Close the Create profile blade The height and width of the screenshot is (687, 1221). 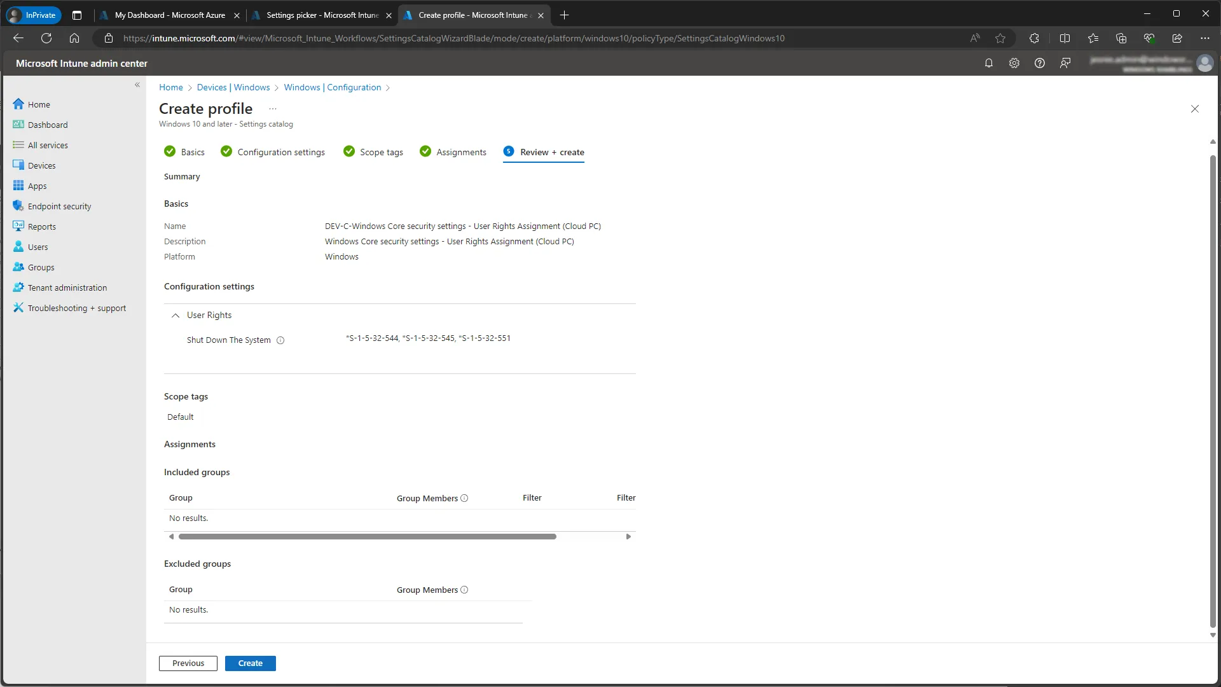(1195, 109)
